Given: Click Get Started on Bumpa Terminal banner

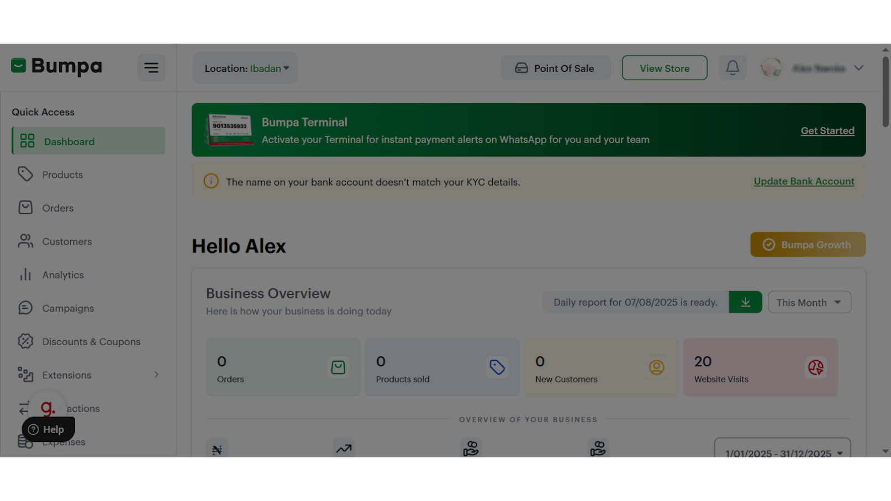Looking at the screenshot, I should click(x=827, y=130).
